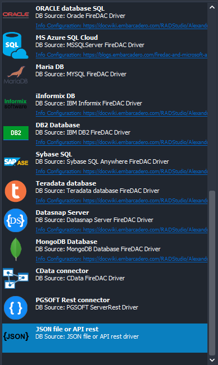The height and width of the screenshot is (365, 218).
Task: Open Teradata Info Configuration link
Action: click(x=121, y=201)
